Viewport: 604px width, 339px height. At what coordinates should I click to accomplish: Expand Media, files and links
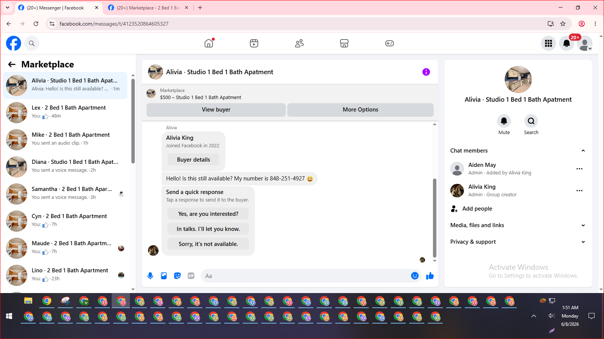pos(518,225)
